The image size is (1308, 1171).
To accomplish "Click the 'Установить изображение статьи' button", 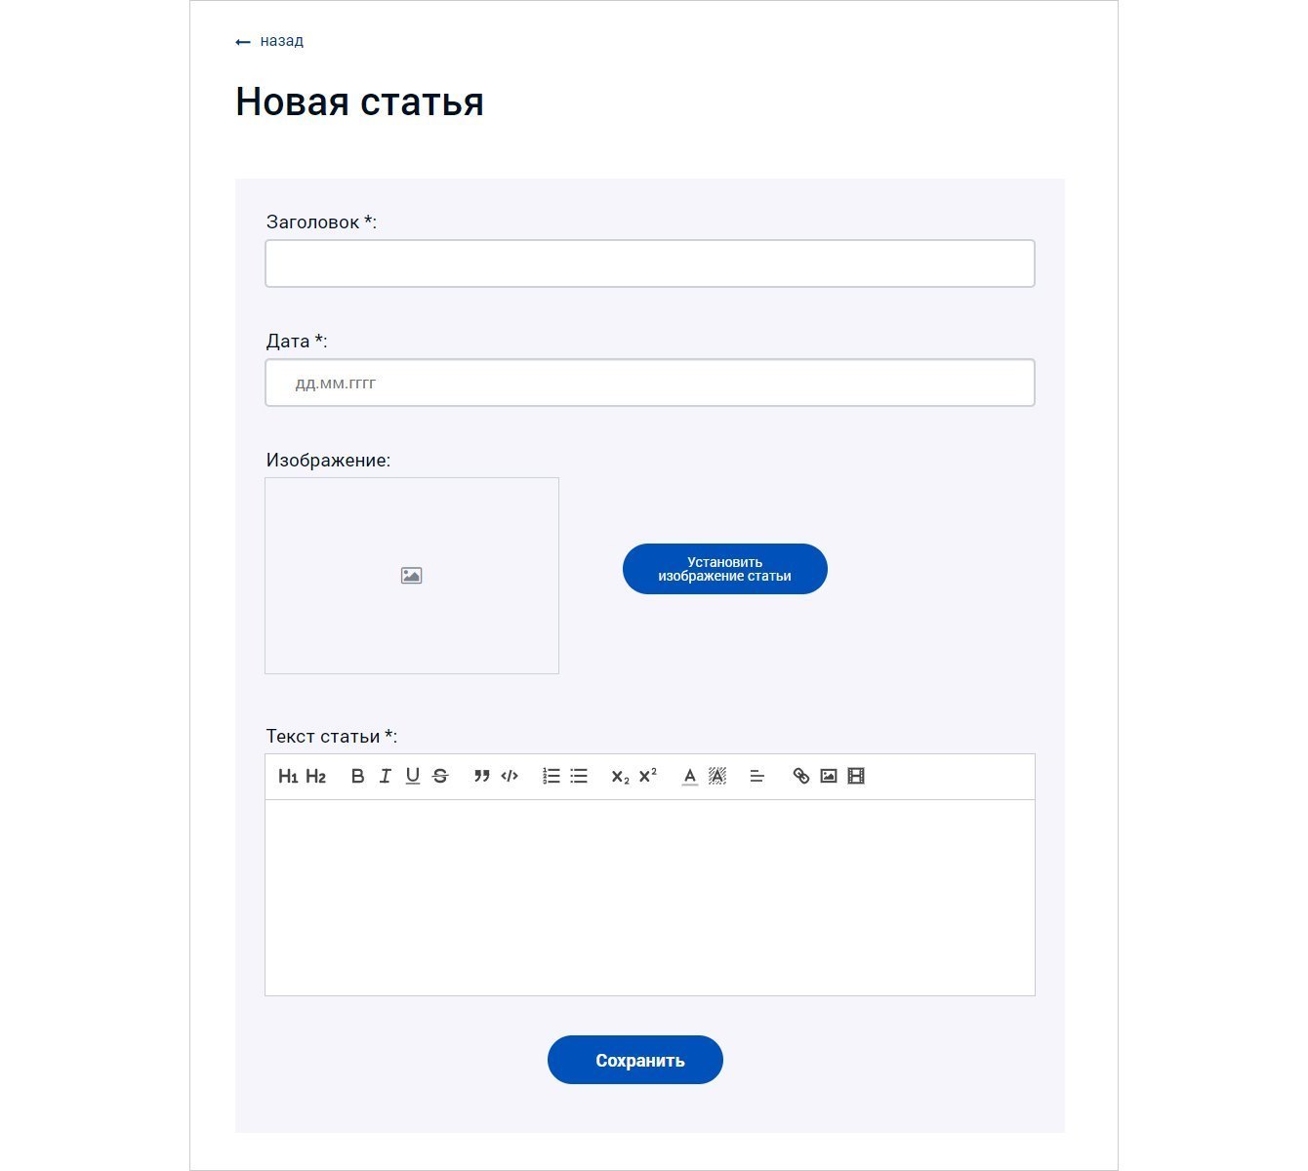I will click(x=724, y=569).
